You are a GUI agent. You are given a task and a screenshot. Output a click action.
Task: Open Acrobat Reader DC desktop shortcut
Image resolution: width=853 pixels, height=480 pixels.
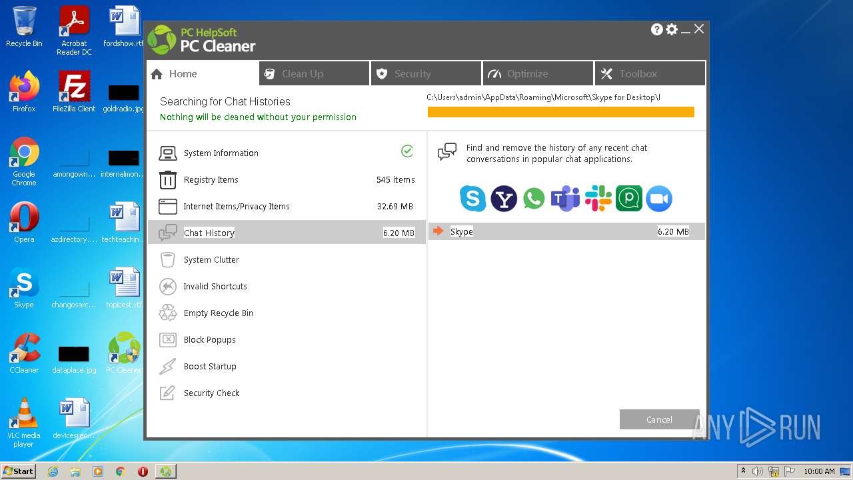[x=74, y=31]
